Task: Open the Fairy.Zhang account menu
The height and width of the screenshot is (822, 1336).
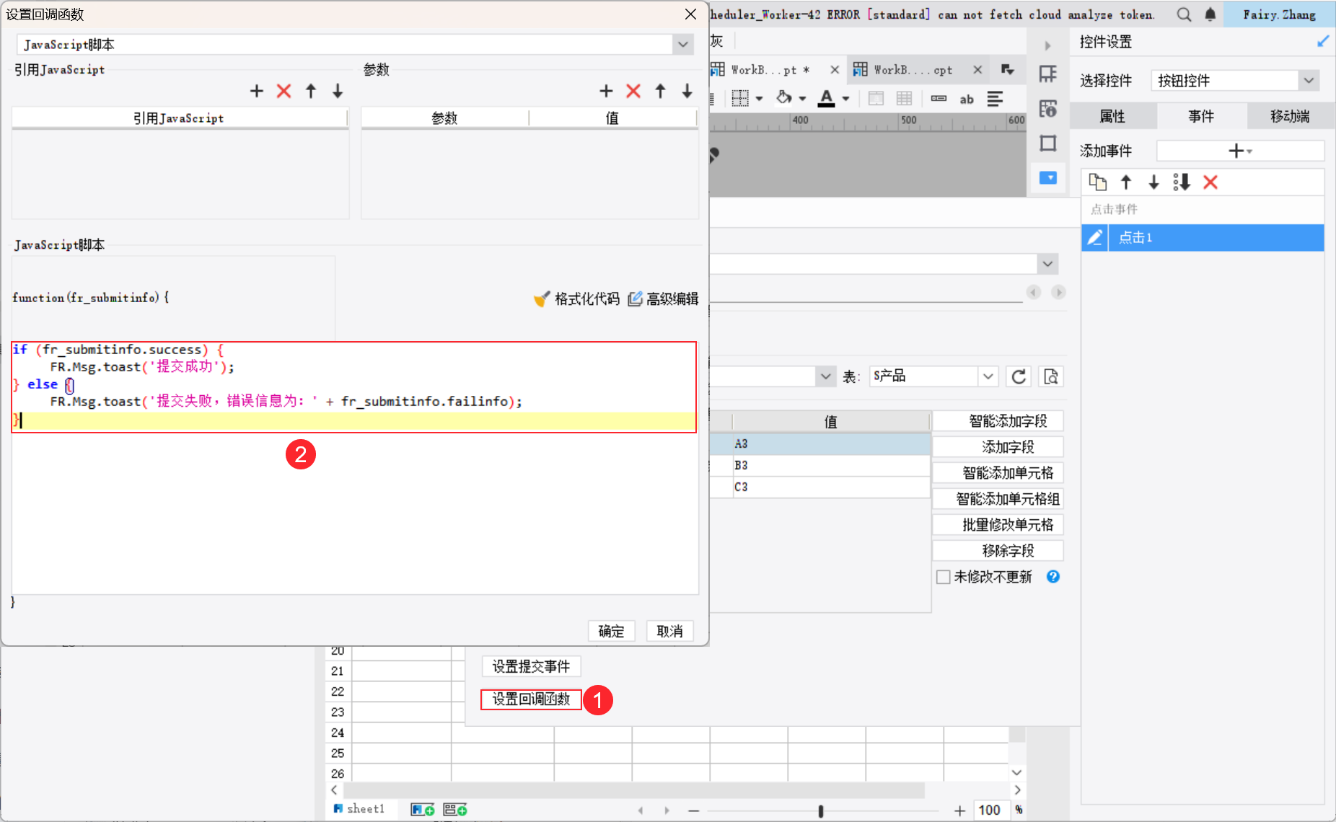Action: (1279, 14)
